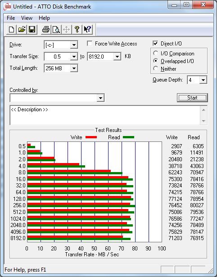Click the write value 2907
The image size is (217, 277).
point(176,146)
